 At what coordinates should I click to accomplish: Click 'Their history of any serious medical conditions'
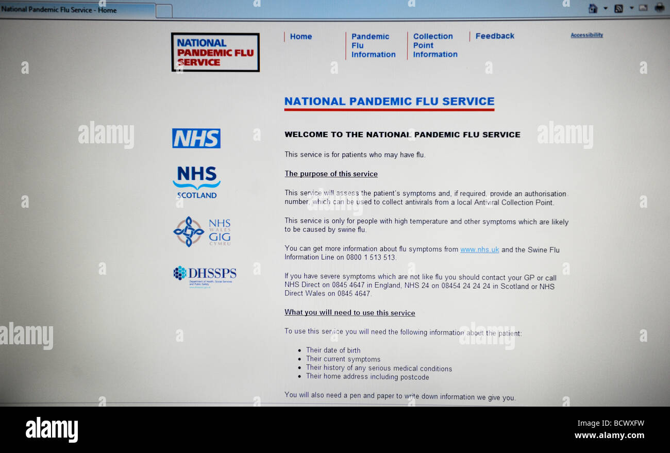379,368
